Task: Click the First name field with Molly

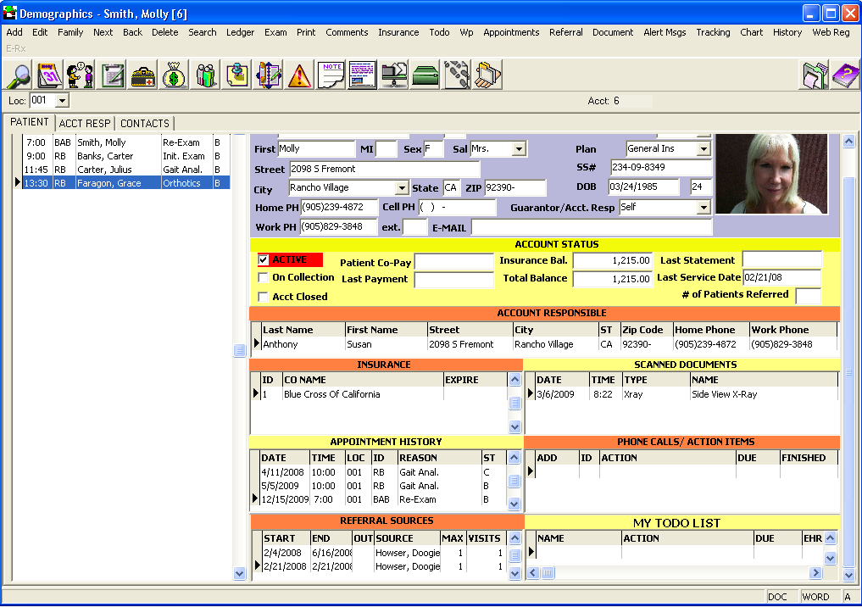Action: pyautogui.click(x=316, y=149)
